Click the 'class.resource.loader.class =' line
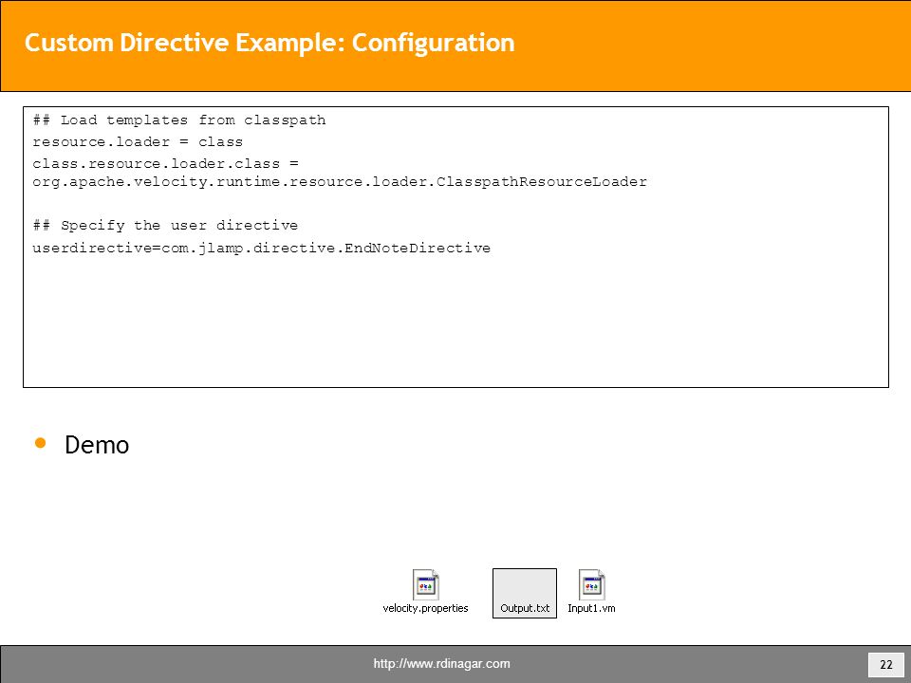 (165, 163)
